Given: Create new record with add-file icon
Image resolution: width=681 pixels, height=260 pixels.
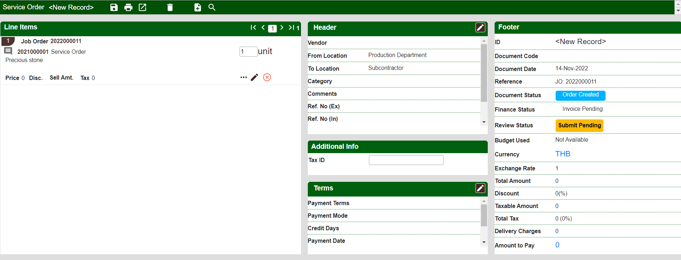Looking at the screenshot, I should 198,8.
